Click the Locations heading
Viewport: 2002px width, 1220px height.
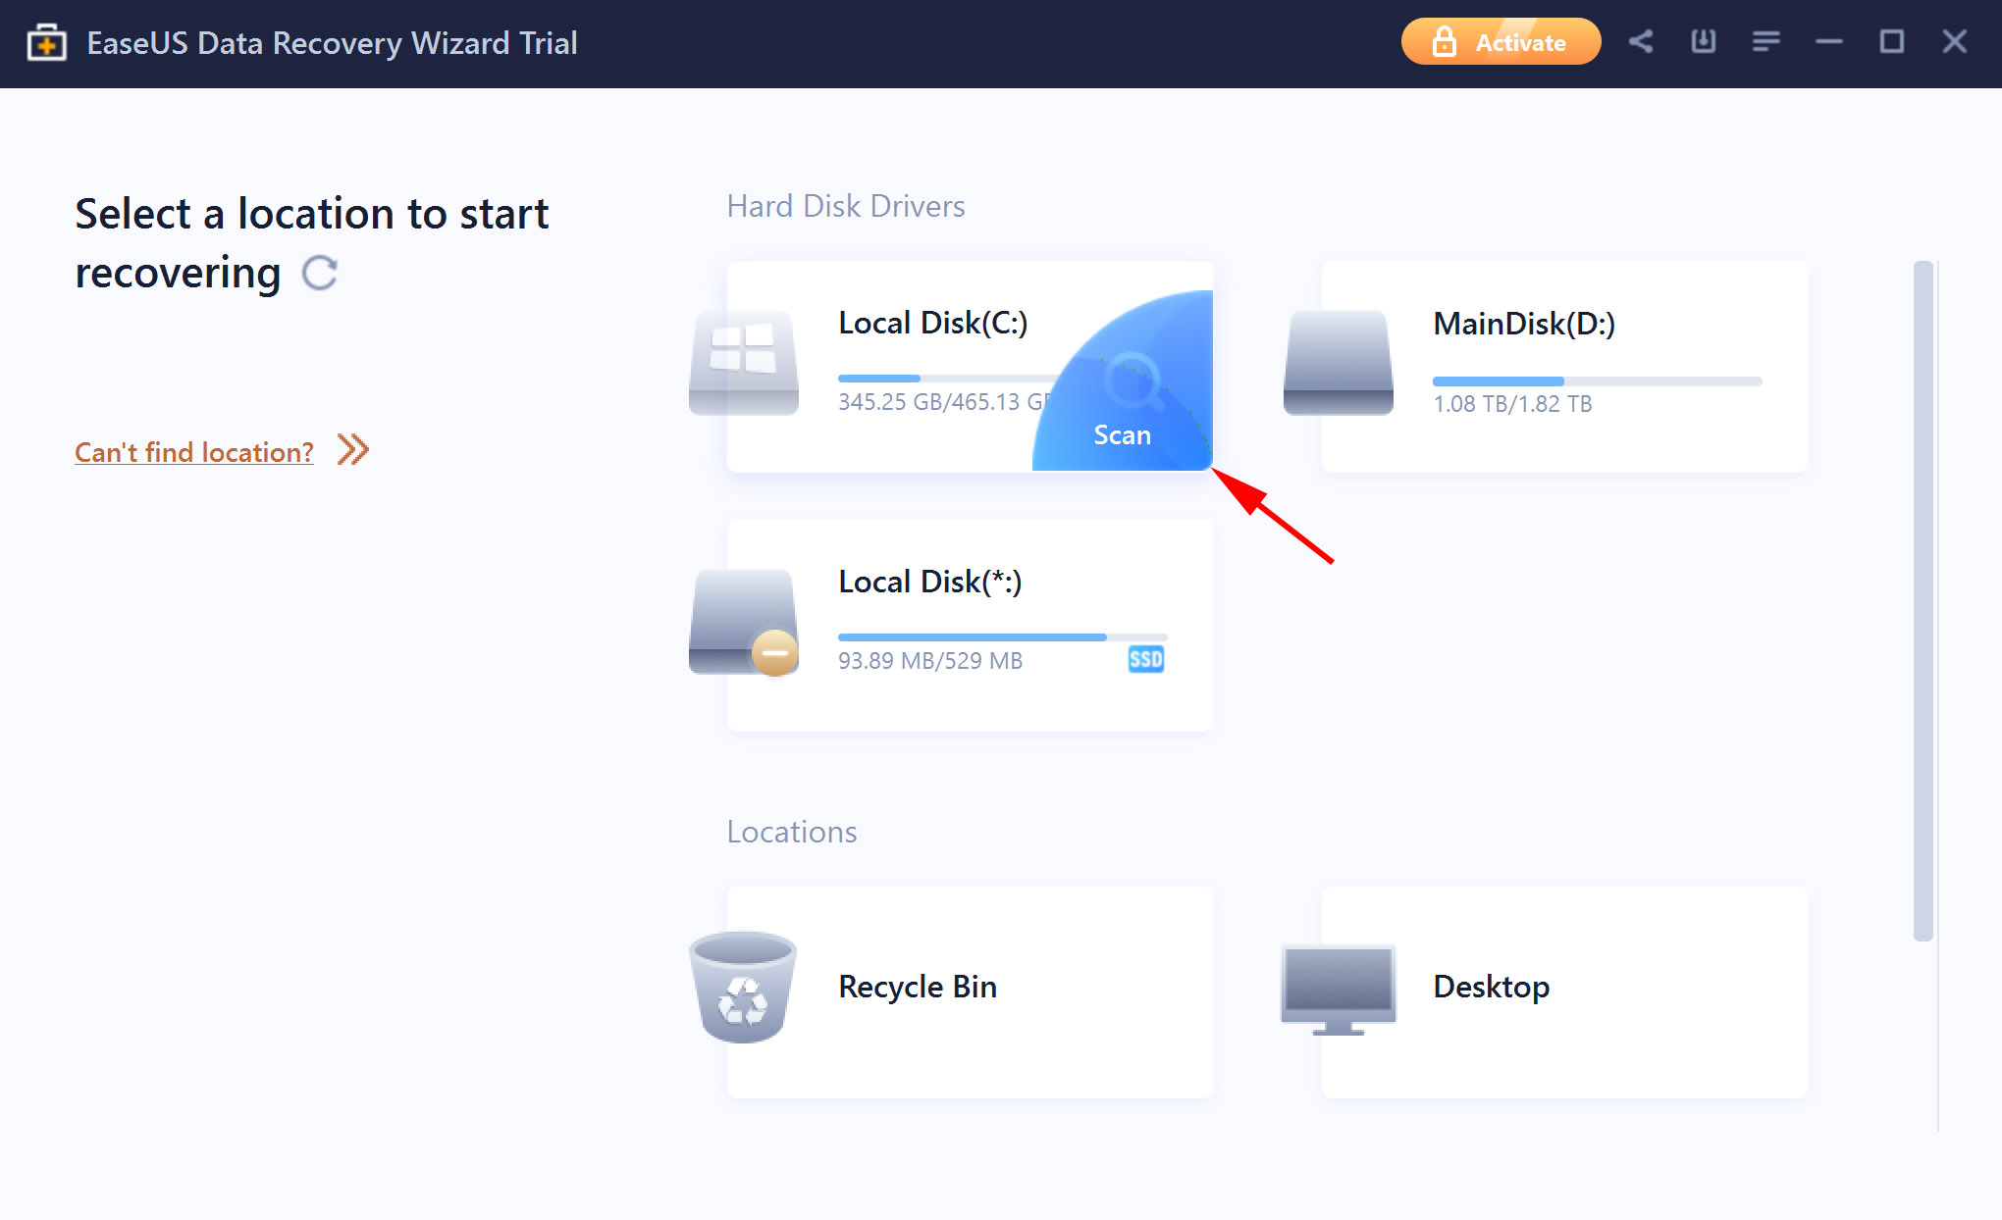792,832
